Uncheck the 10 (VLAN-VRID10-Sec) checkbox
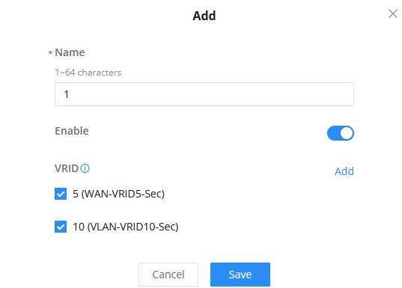402x288 pixels. coord(61,227)
